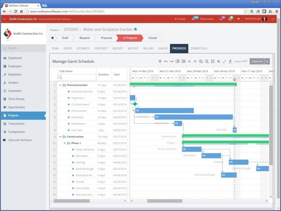Switch to the BUDGET tab
Screen dimensions: 281x211
(118, 48)
